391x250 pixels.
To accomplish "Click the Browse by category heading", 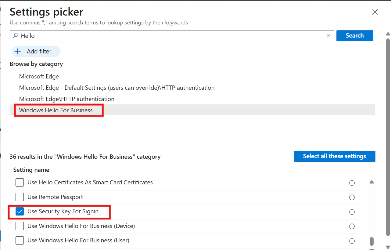I will (36, 64).
